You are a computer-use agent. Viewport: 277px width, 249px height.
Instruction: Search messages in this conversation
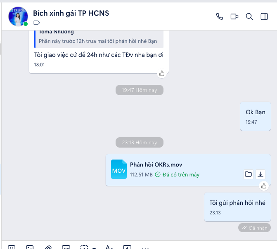coord(249,16)
